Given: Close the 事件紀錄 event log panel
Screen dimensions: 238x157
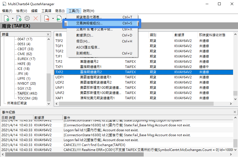Looking at the screenshot, I should pyautogui.click(x=235, y=112).
